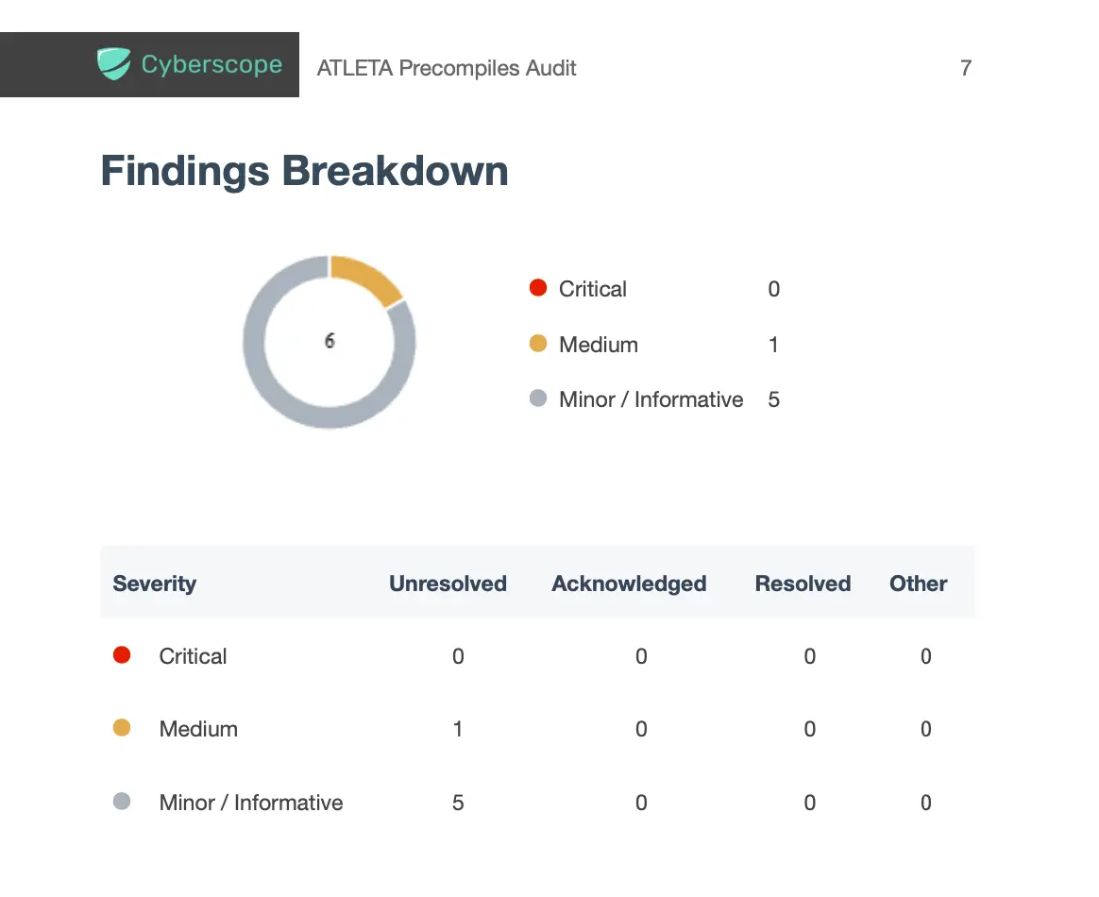Click Unresolved value 1 in Medium row
This screenshot has width=1099, height=897.
[x=458, y=729]
